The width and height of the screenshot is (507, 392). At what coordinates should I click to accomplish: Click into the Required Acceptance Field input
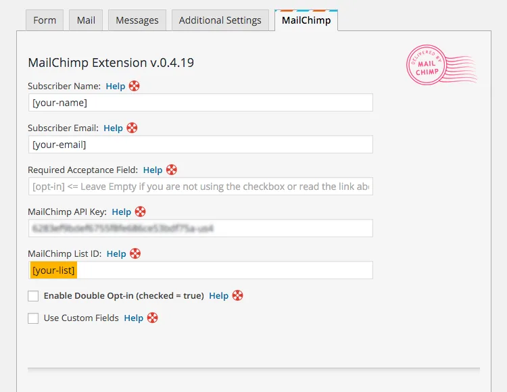200,187
